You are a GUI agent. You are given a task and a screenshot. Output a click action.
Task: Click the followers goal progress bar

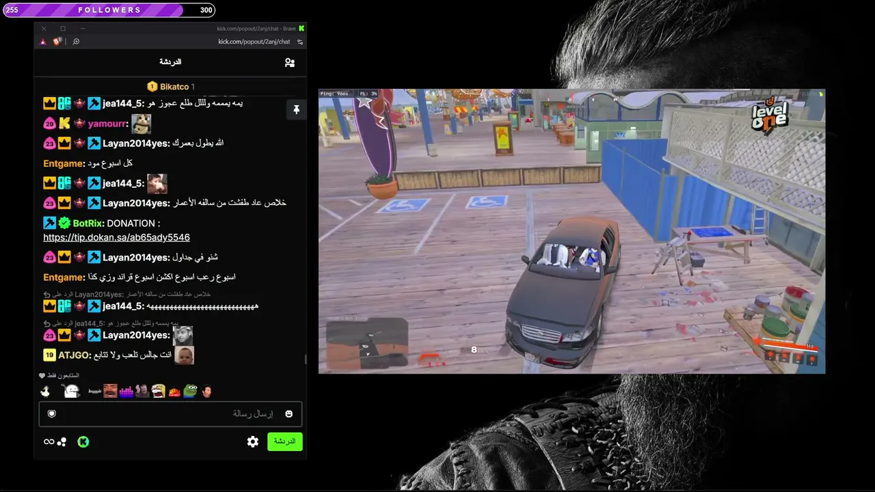109,10
